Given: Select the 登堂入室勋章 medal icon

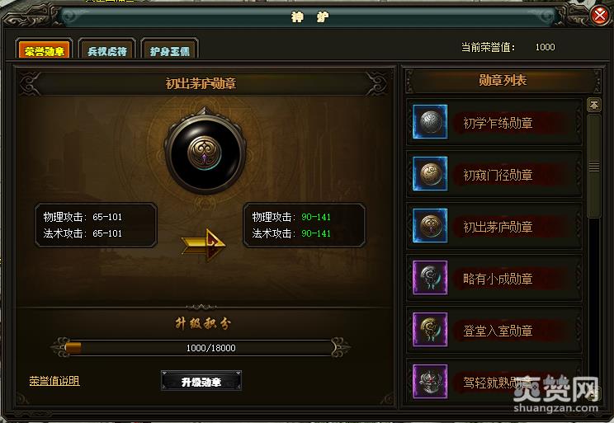Looking at the screenshot, I should (430, 330).
